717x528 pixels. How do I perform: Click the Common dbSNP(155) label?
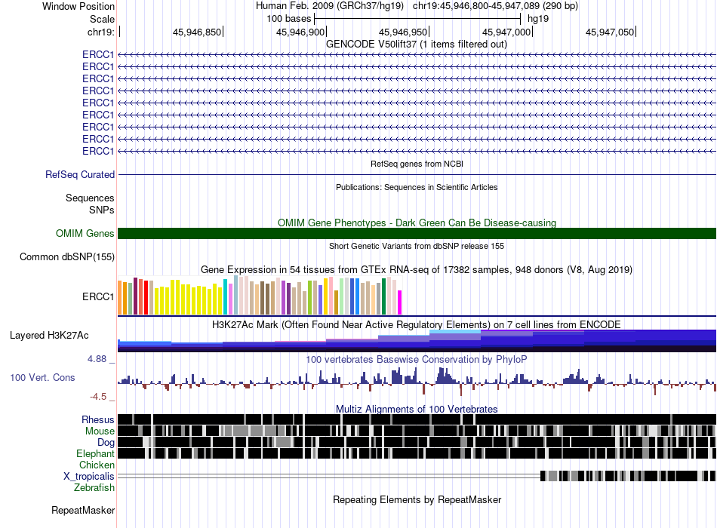pos(67,257)
